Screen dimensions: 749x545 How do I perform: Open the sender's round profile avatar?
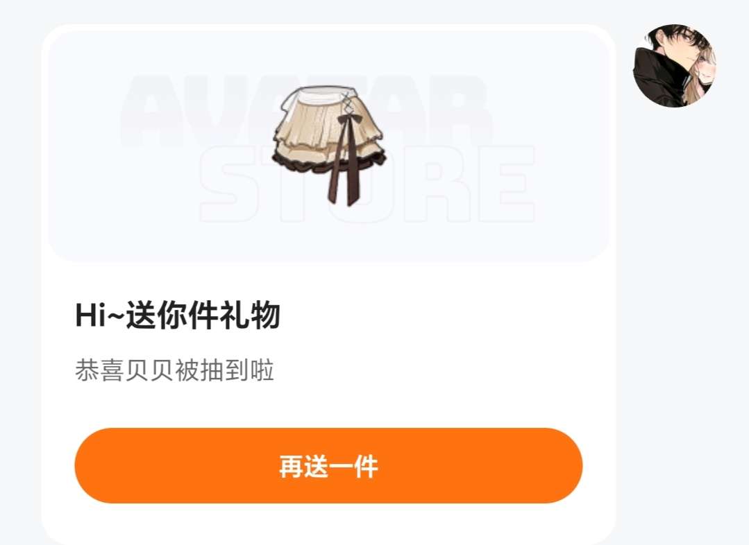click(x=675, y=65)
